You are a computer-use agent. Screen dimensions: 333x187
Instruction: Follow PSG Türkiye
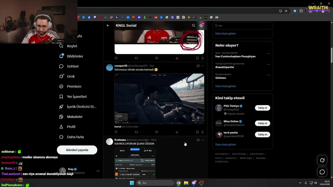tap(262, 108)
